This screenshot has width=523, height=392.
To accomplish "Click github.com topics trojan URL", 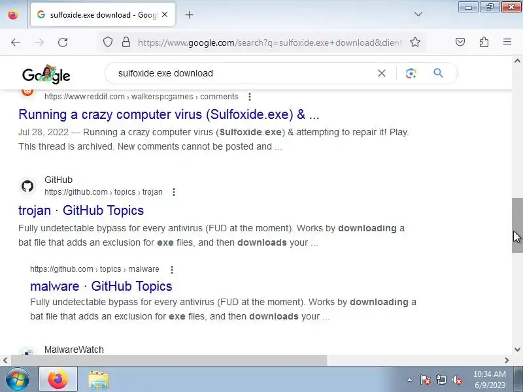I will click(103, 192).
